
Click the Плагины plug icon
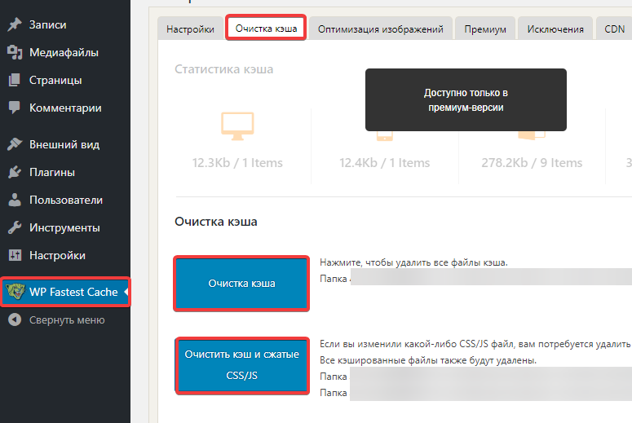pos(15,172)
